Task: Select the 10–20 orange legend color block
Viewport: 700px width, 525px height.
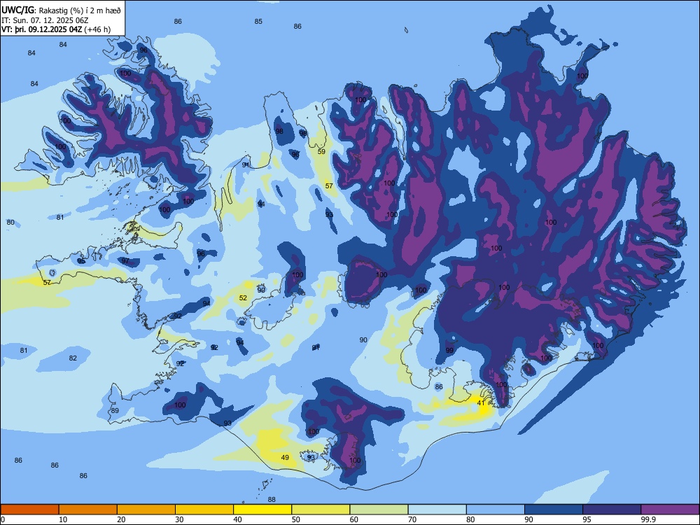Action: click(x=88, y=510)
